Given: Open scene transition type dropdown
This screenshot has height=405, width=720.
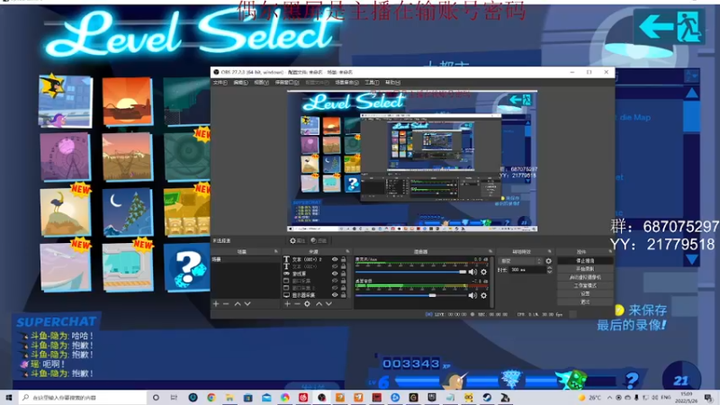Looking at the screenshot, I should click(521, 261).
